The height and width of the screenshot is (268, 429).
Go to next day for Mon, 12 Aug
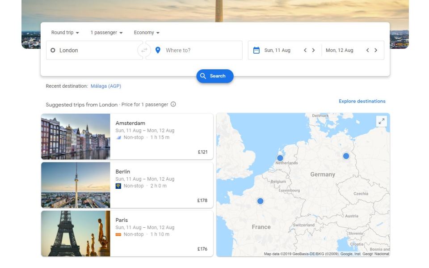[376, 50]
